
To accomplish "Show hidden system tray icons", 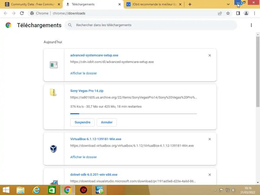I will (x=215, y=190).
